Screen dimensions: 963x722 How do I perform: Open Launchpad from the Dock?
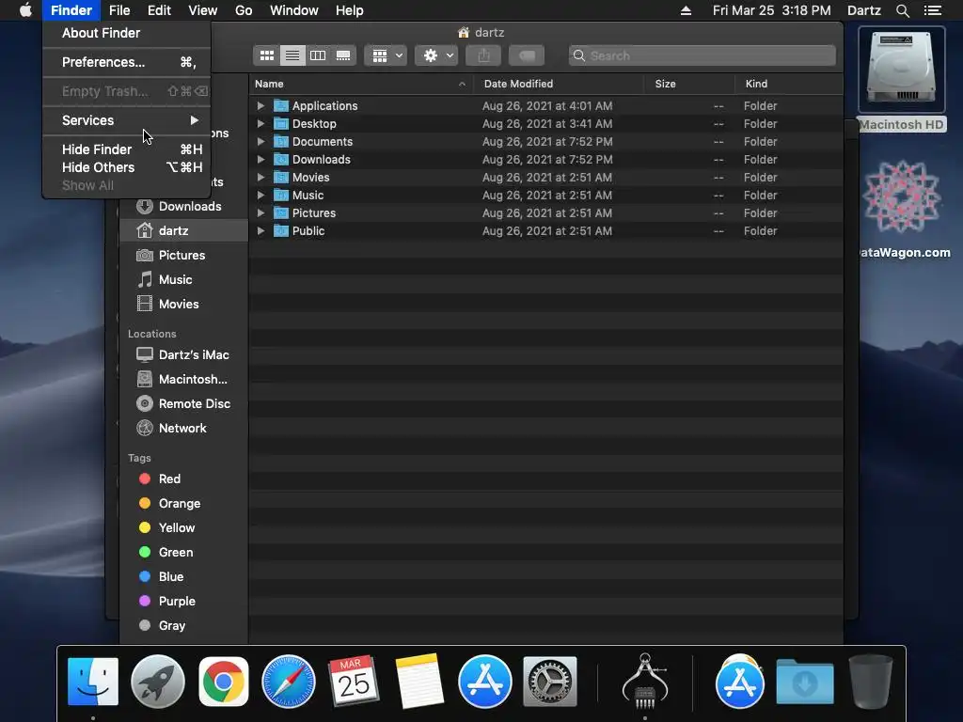pyautogui.click(x=158, y=683)
